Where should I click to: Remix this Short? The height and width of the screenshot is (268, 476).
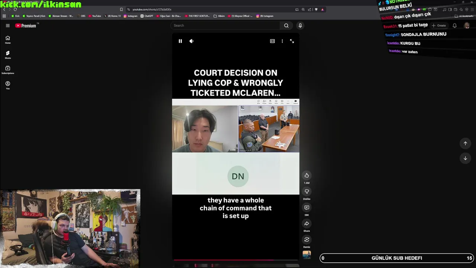[x=307, y=239]
